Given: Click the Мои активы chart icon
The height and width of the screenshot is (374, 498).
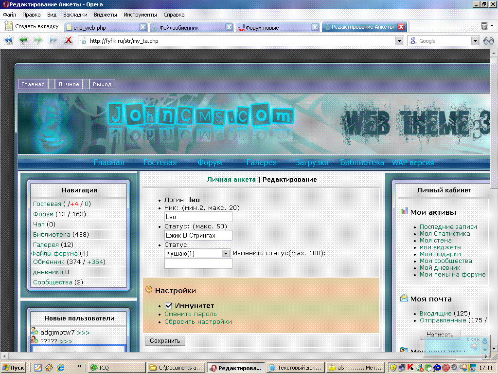Looking at the screenshot, I should [x=404, y=211].
